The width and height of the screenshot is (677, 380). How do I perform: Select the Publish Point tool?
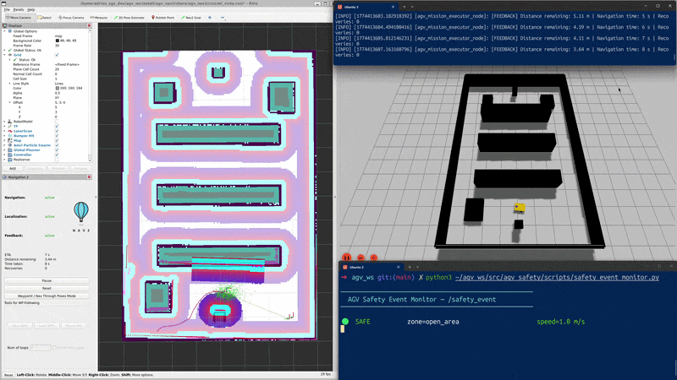pyautogui.click(x=162, y=18)
